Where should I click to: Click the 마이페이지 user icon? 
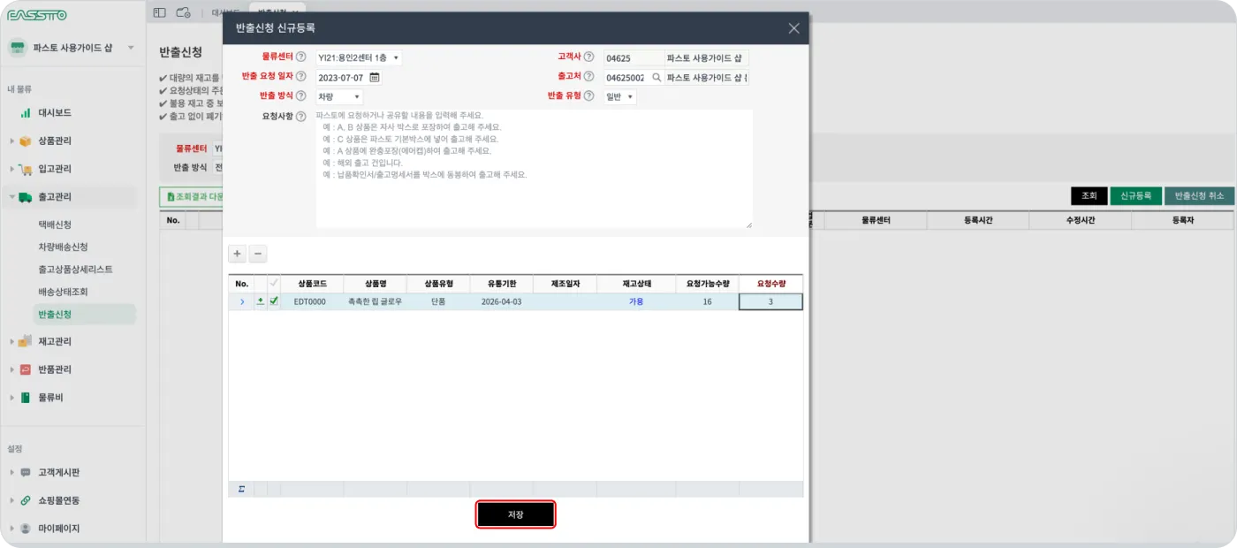point(26,529)
